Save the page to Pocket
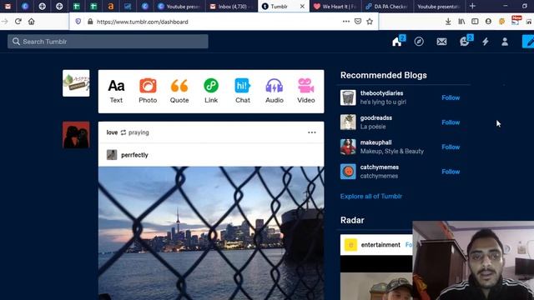 pyautogui.click(x=358, y=22)
